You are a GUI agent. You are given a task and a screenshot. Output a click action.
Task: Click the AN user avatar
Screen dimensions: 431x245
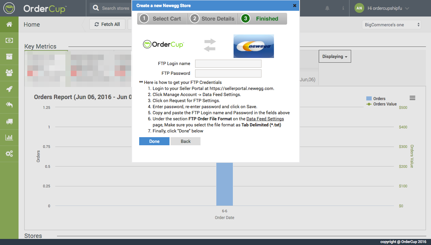point(360,8)
